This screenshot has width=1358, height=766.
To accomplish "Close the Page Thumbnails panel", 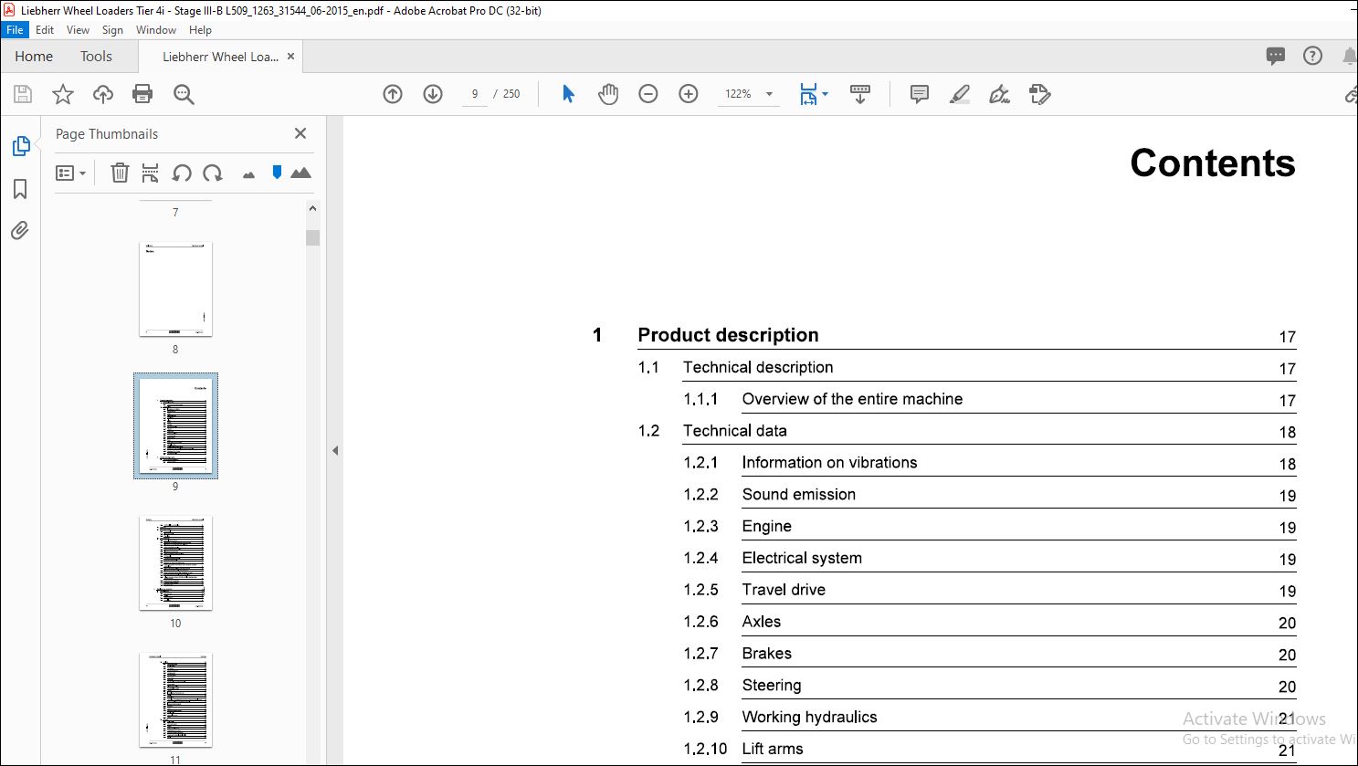I will coord(300,133).
